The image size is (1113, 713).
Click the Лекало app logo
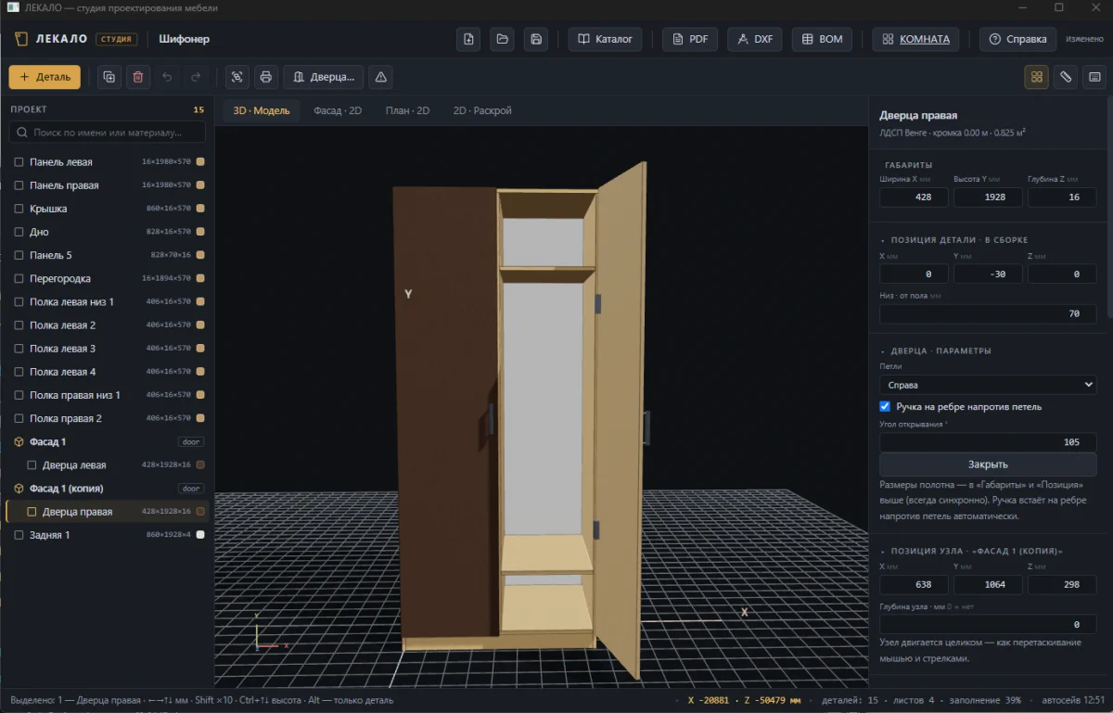point(20,39)
